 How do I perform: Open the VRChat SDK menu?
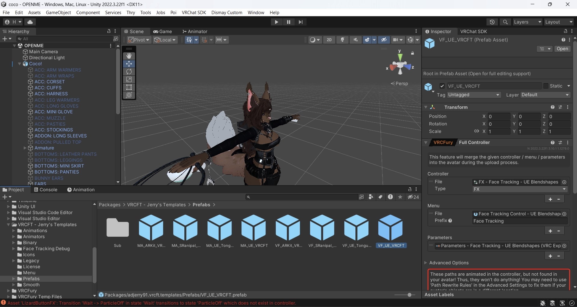click(x=194, y=12)
